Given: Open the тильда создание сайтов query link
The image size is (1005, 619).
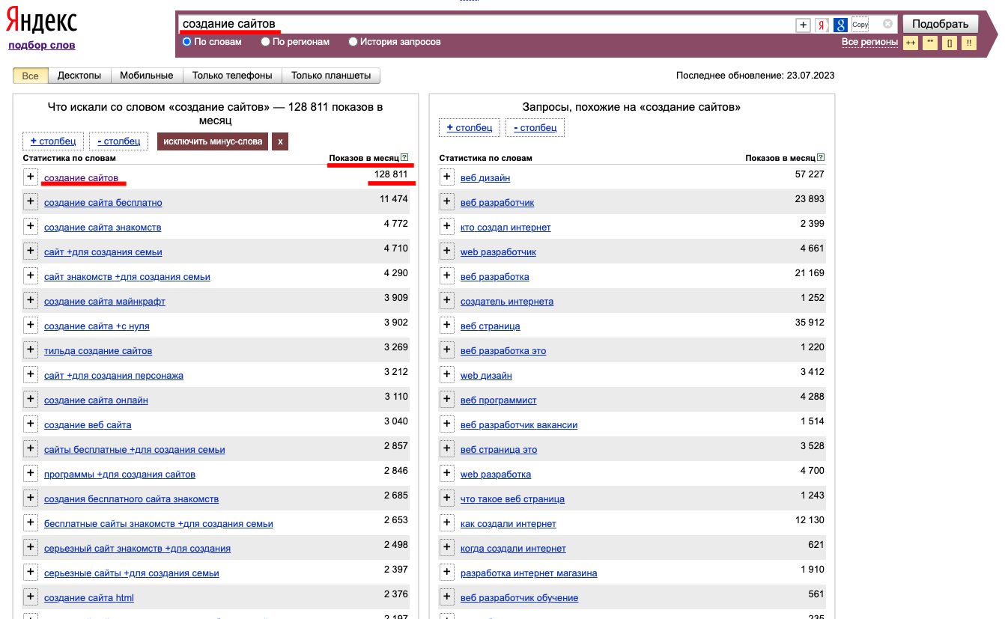Looking at the screenshot, I should (98, 350).
